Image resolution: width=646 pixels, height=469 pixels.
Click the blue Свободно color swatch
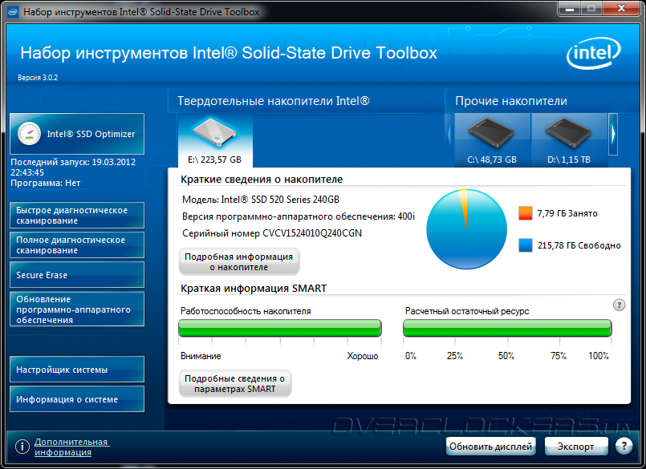click(x=526, y=245)
